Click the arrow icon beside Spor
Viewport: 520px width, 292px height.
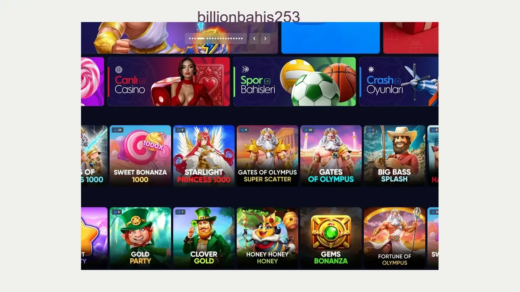(267, 80)
